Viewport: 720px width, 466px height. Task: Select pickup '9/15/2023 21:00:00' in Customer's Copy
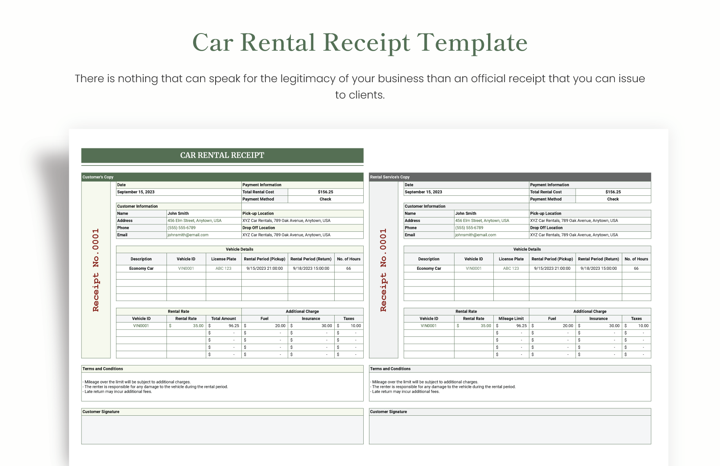coord(265,269)
